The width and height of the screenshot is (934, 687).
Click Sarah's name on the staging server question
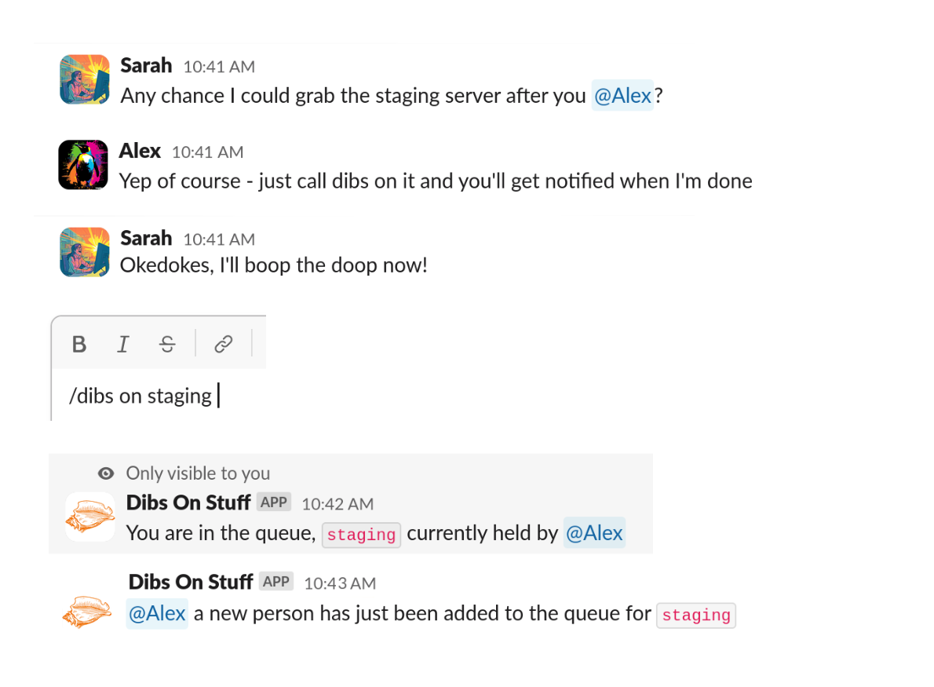[x=146, y=65]
